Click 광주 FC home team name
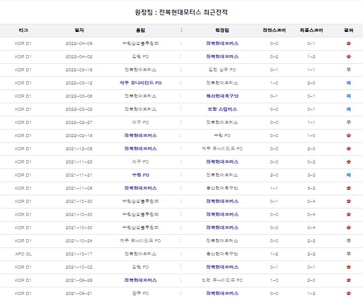 click(x=141, y=293)
